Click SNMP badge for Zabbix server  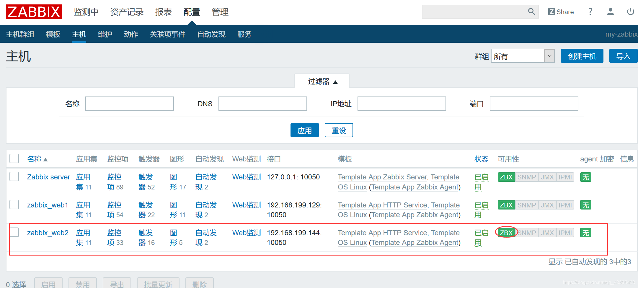(527, 177)
